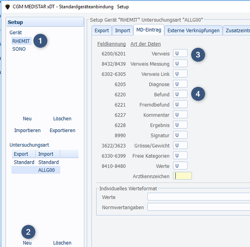Click the CGM MEDISTAR title bar icon
Image resolution: width=250 pixels, height=247 pixels.
[7, 7]
